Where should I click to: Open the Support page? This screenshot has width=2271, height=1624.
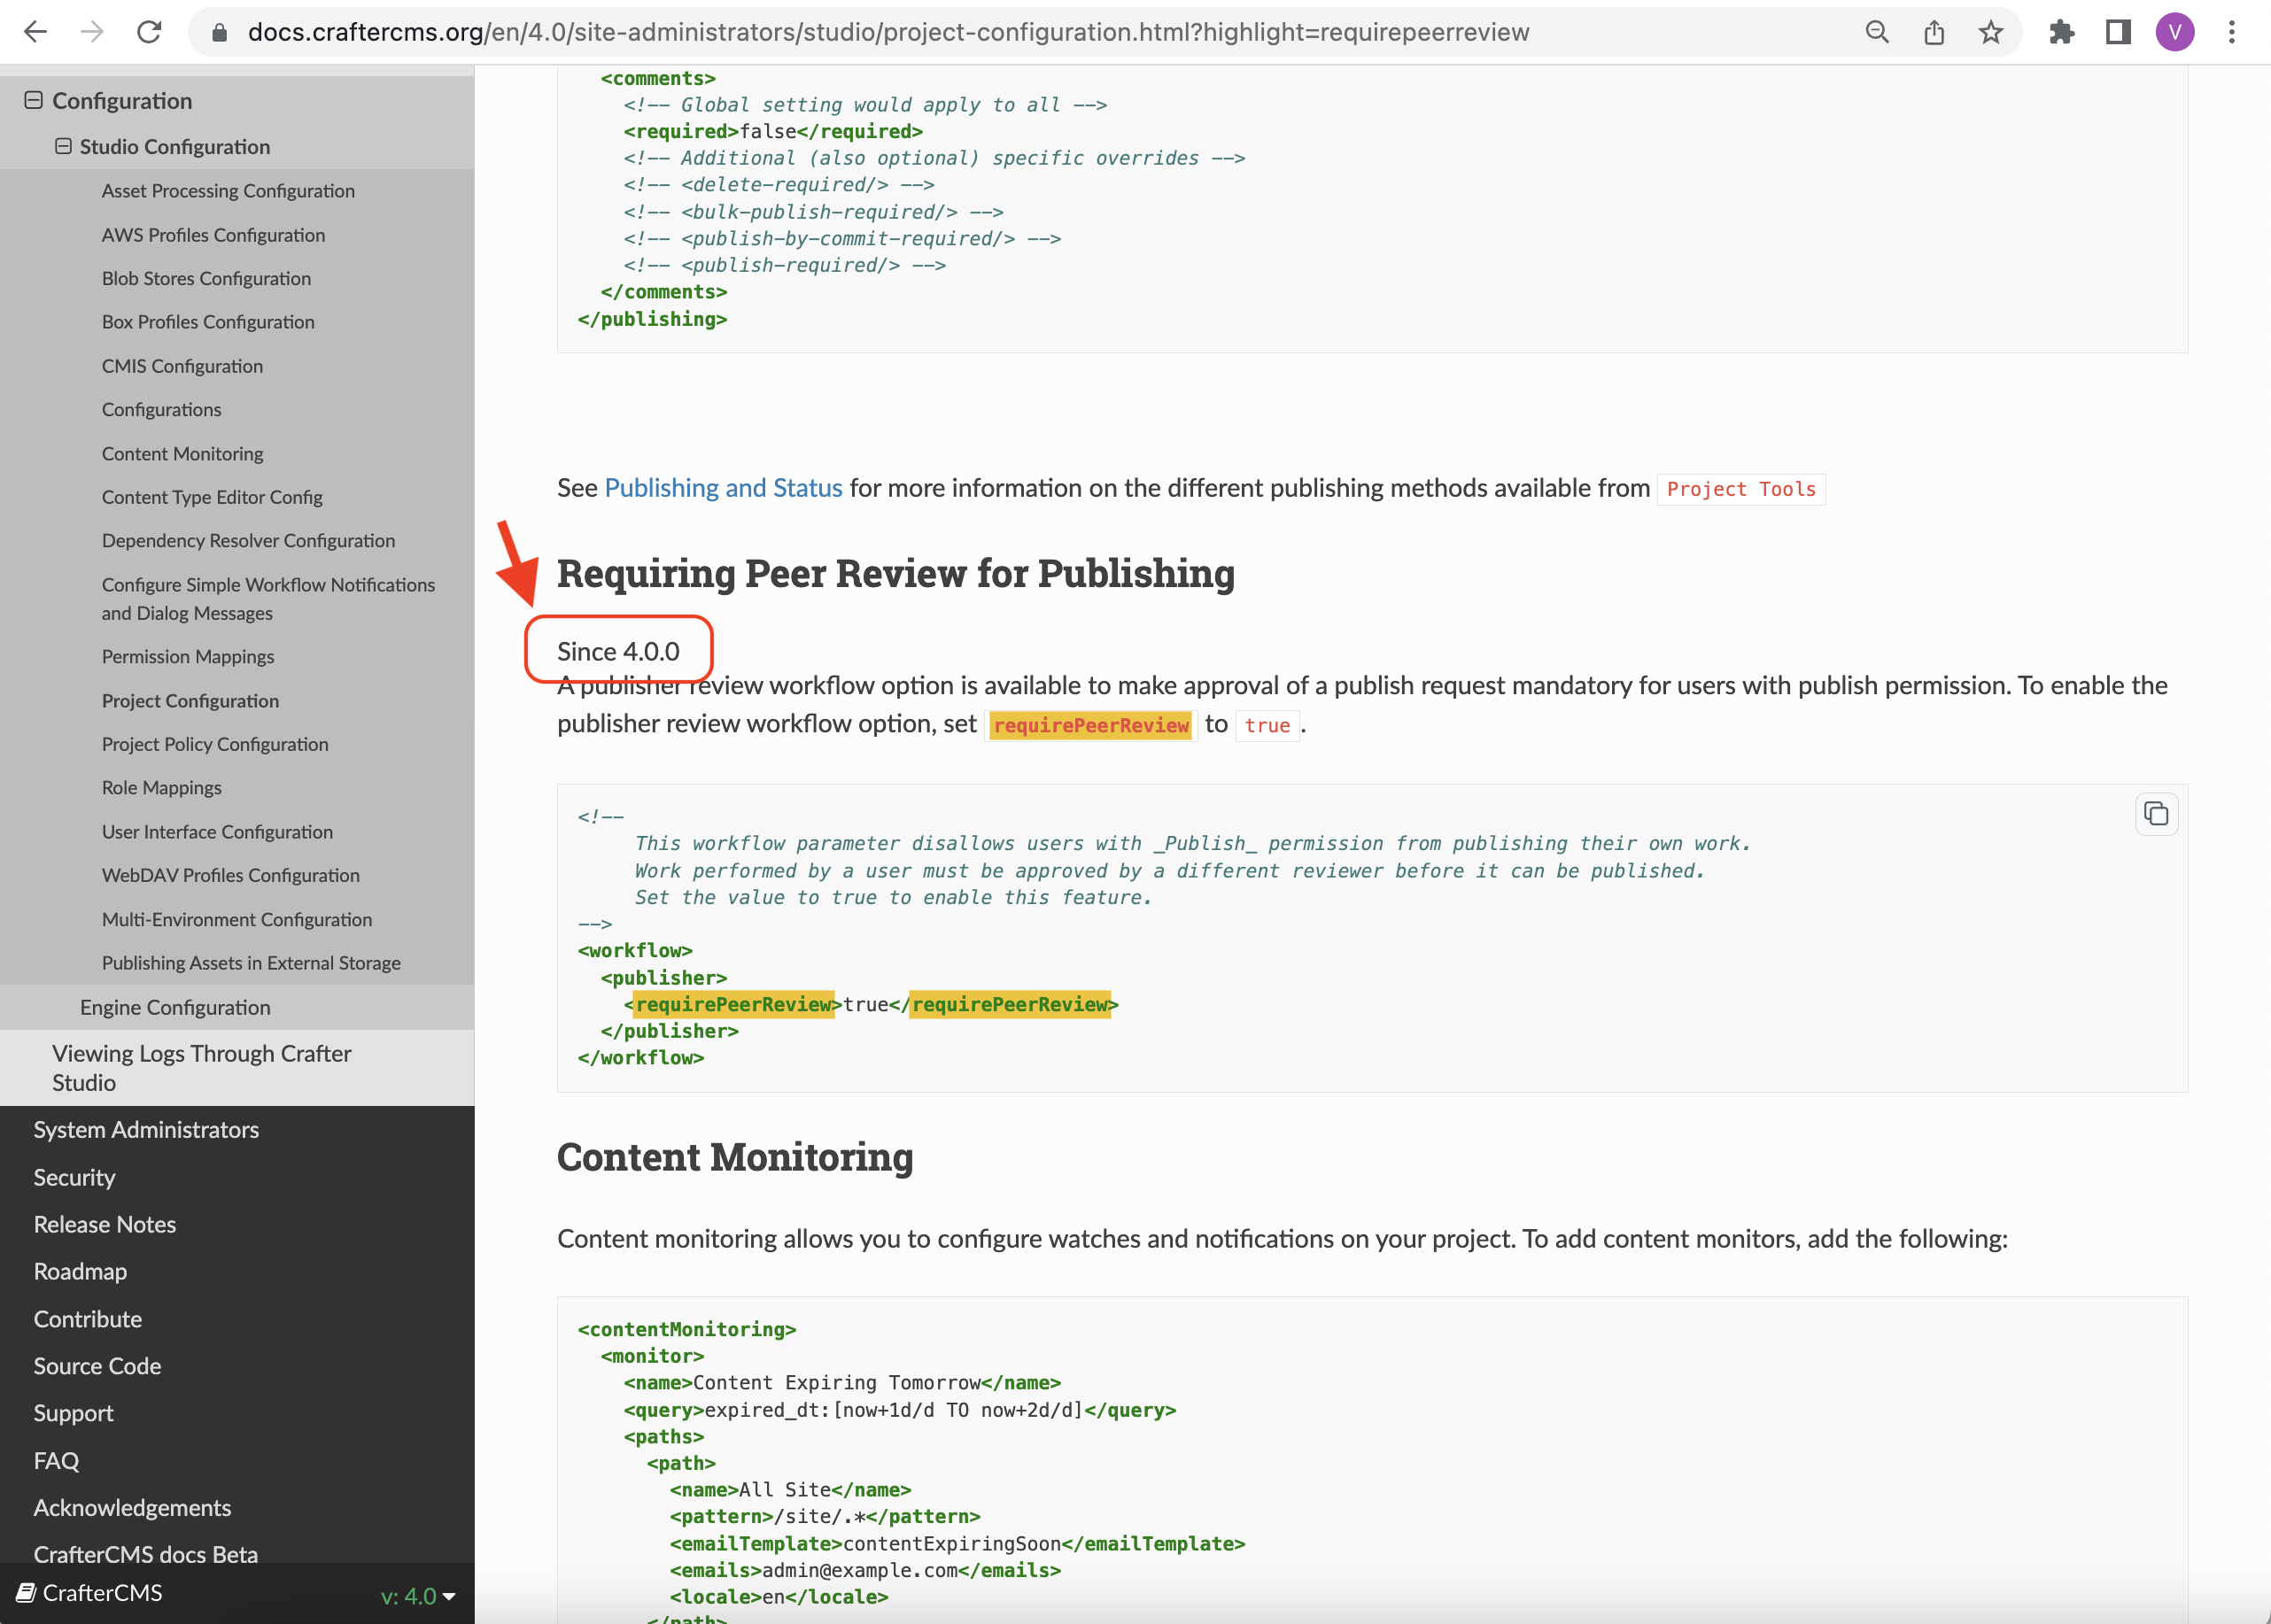pos(74,1413)
